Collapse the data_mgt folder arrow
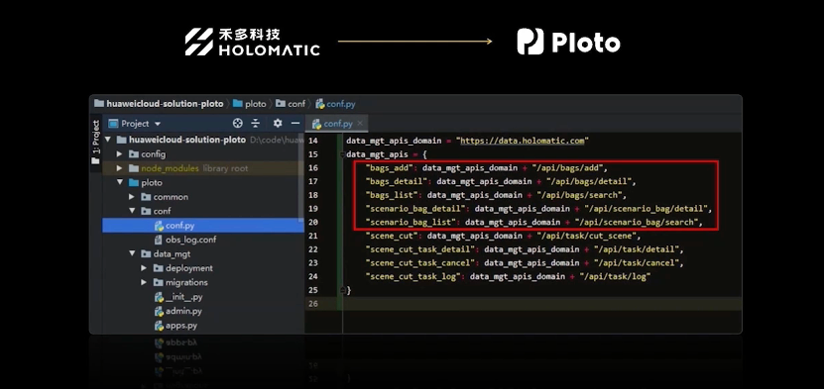The height and width of the screenshot is (390, 825). [x=132, y=254]
